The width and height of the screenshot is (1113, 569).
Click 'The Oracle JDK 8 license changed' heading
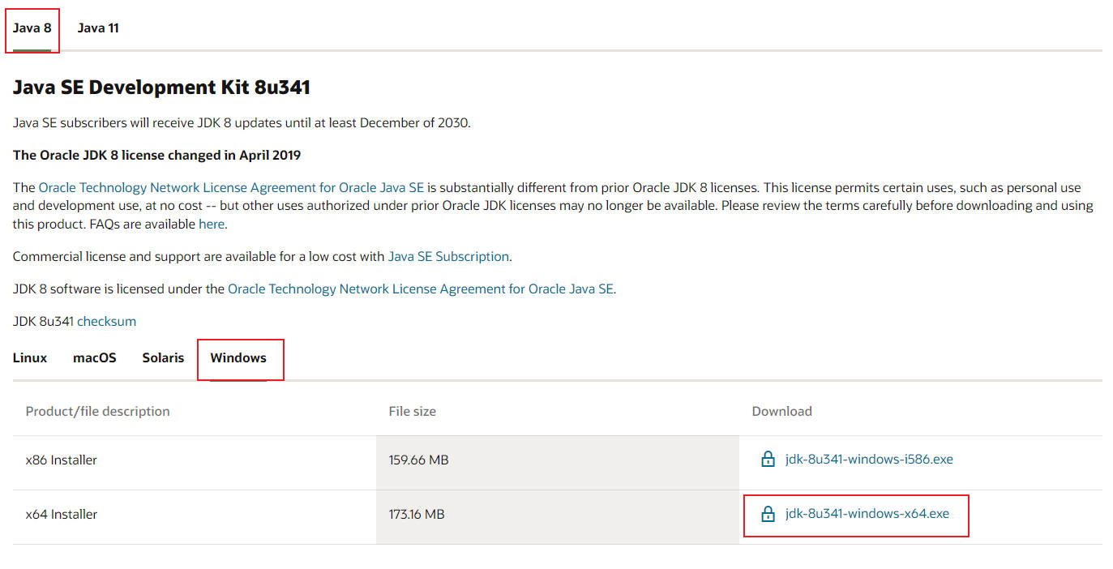[156, 155]
